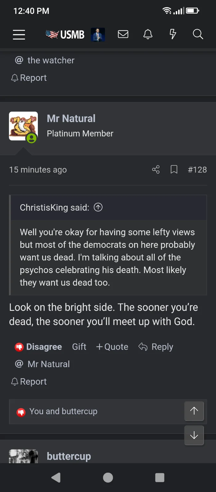
Task: Open search with the magnifier icon
Action: pyautogui.click(x=198, y=34)
